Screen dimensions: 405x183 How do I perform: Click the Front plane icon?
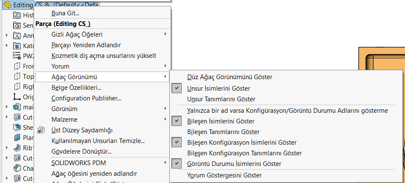click(x=17, y=66)
